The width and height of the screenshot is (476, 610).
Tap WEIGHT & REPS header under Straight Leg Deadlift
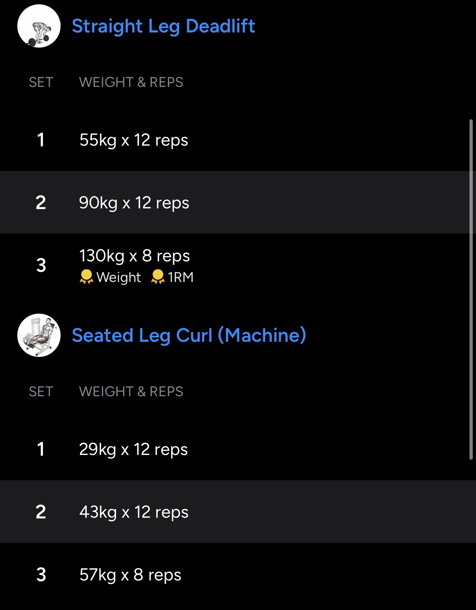coord(131,82)
